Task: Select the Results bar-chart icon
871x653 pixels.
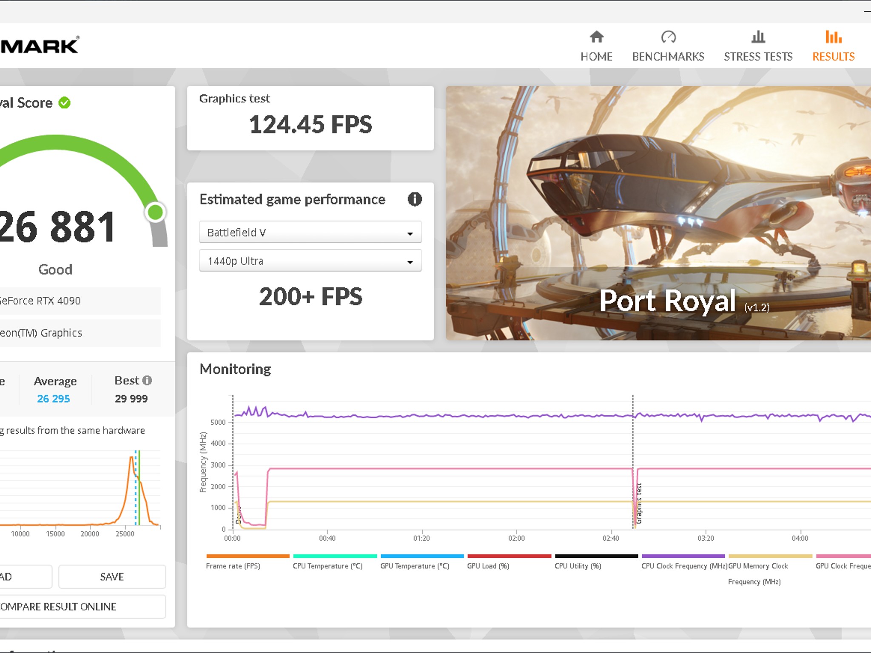Action: point(833,37)
